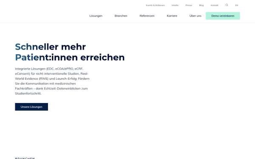Click the Unsere Lösungen button
Screen dimensions: 255x159
coord(31,107)
